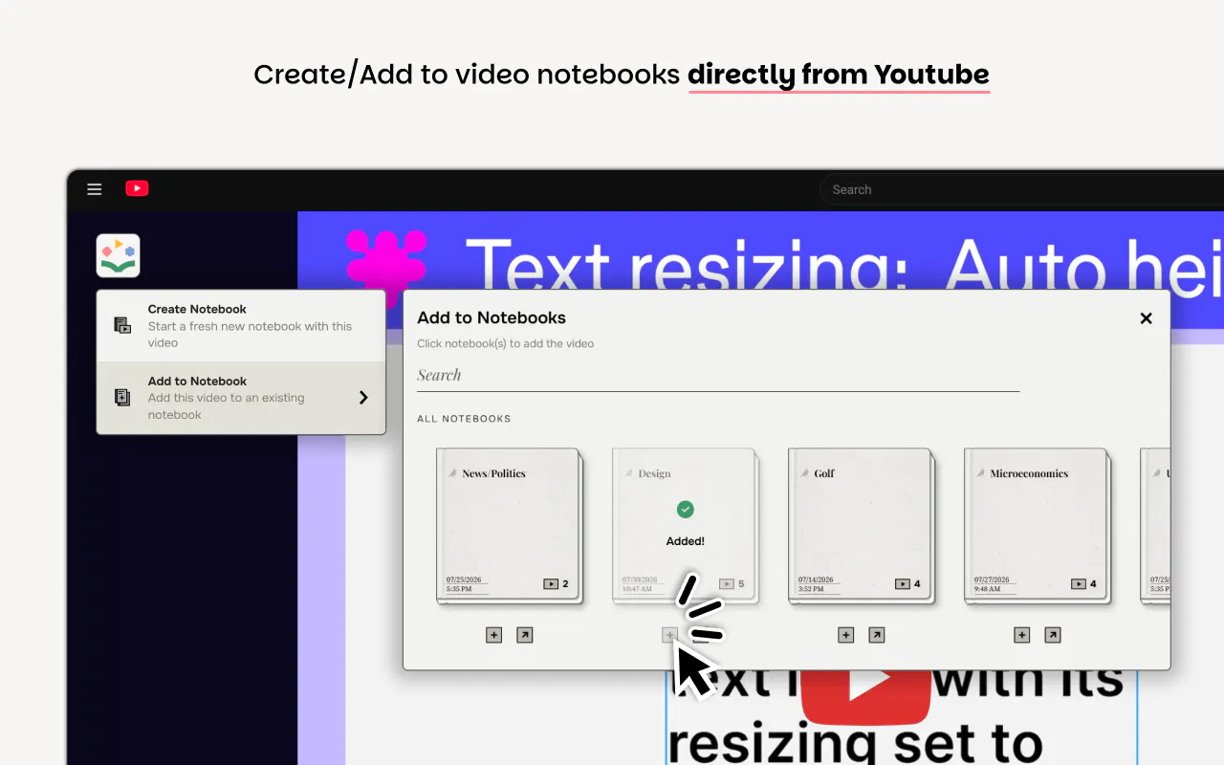Screen dimensions: 1224x765
Task: Click the green Added checkmark on Design
Action: tap(685, 510)
